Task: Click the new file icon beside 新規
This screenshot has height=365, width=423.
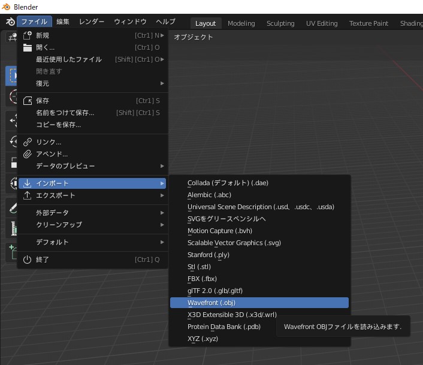Action: [27, 35]
